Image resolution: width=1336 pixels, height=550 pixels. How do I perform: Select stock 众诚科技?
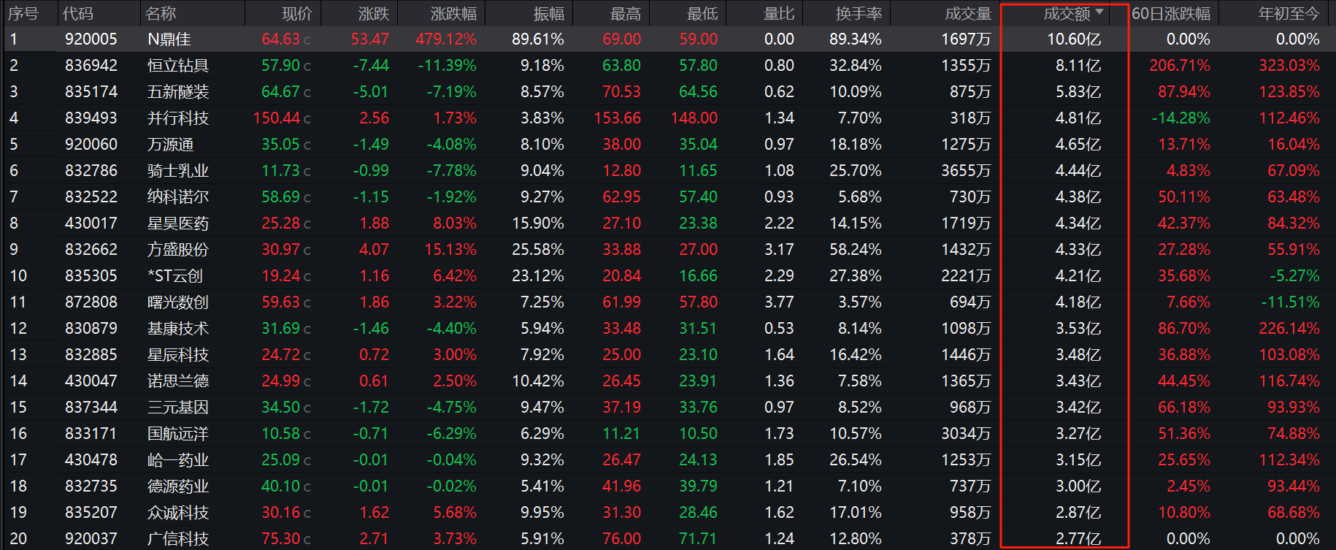pos(178,513)
